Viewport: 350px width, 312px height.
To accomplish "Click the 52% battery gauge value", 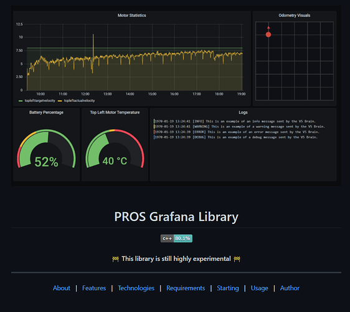I will pos(47,162).
